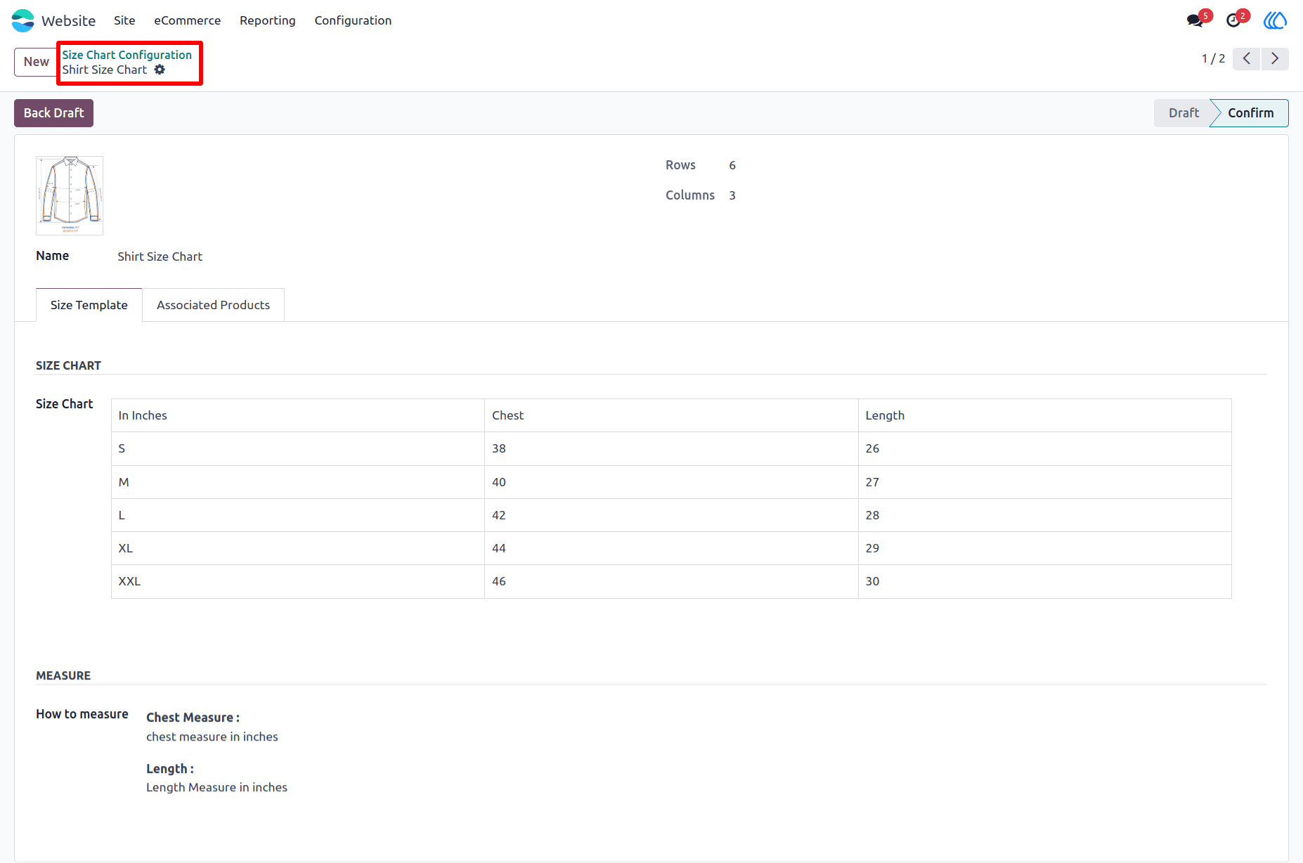Image resolution: width=1303 pixels, height=863 pixels.
Task: Click the length value 26
Action: click(x=1044, y=448)
